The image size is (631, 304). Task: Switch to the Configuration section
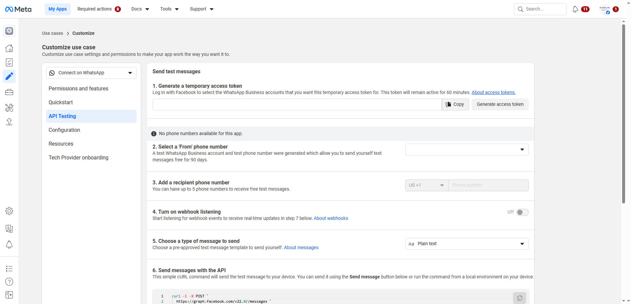[x=64, y=130]
